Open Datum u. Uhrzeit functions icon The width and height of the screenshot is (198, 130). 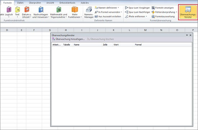click(x=27, y=9)
